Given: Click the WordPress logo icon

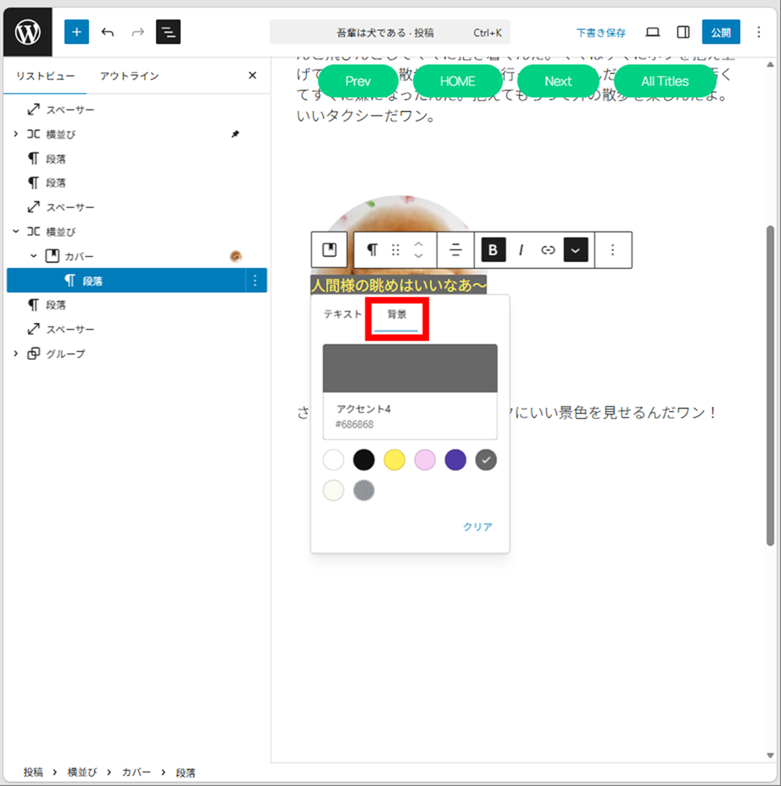Looking at the screenshot, I should click(28, 32).
